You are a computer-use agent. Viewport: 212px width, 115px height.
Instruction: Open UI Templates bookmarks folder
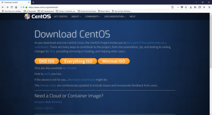coord(30,11)
